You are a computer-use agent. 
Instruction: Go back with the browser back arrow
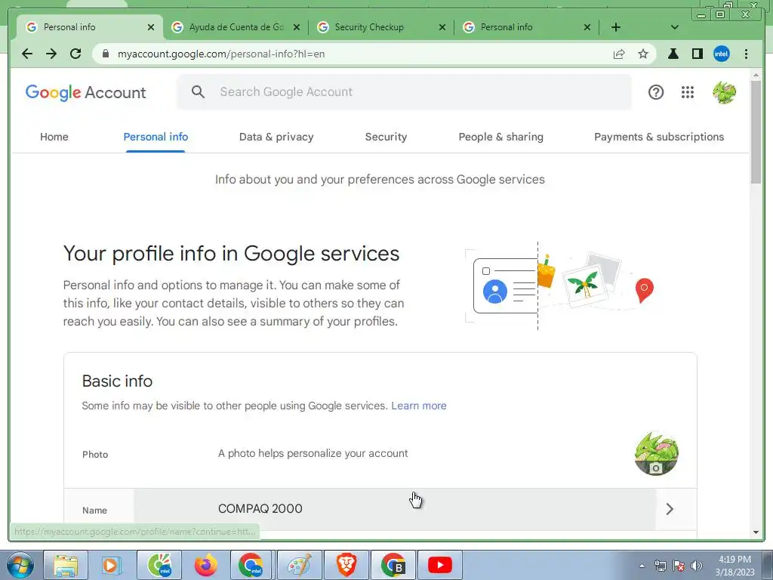tap(27, 54)
